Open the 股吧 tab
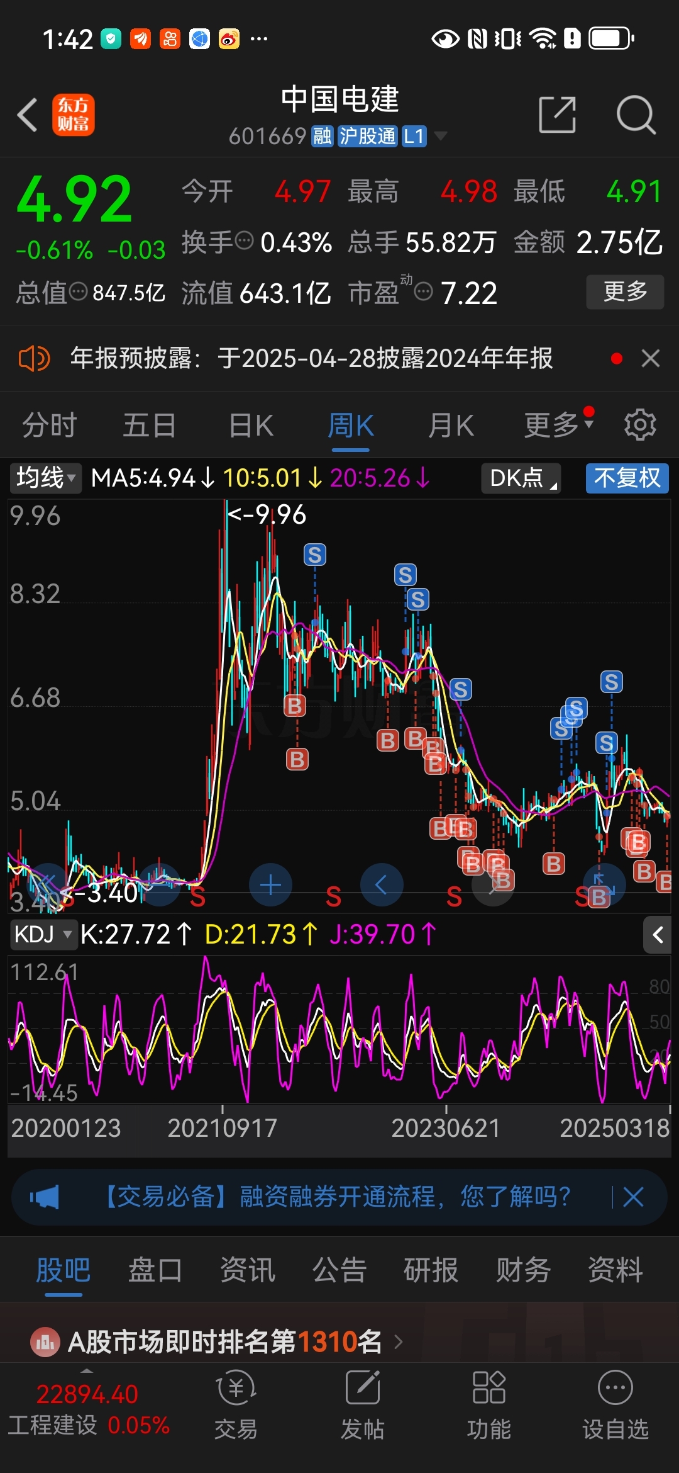 point(63,1270)
